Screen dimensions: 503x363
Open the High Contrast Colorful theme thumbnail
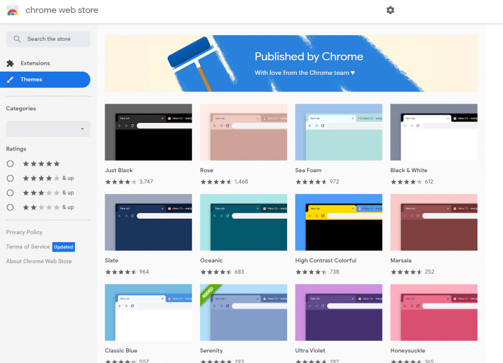click(x=338, y=222)
